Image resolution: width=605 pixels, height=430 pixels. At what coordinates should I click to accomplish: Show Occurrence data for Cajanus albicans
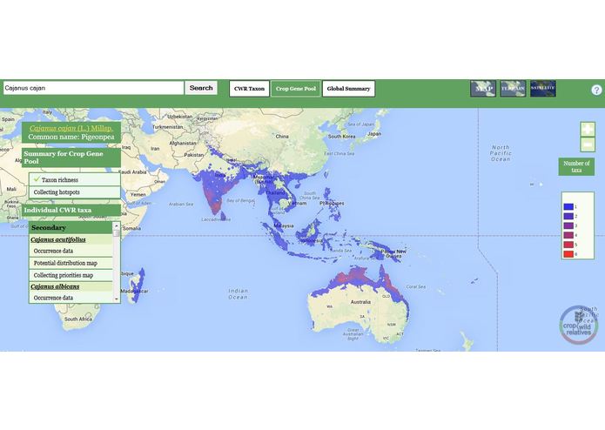[71, 298]
